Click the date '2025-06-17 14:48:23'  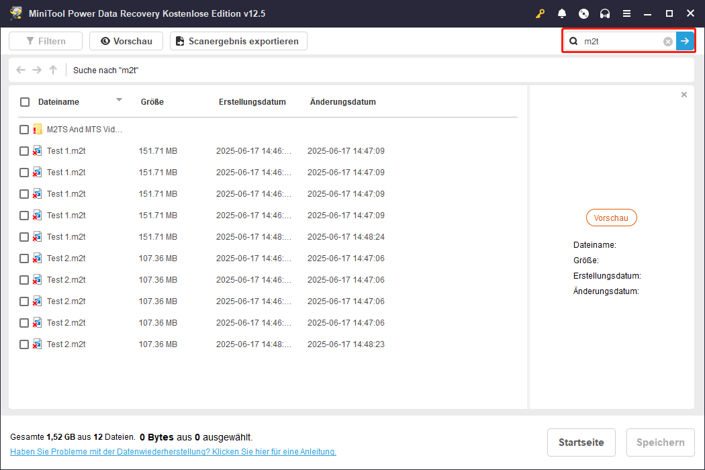click(x=346, y=344)
